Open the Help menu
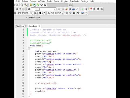130x98 pixels. (92, 1)
